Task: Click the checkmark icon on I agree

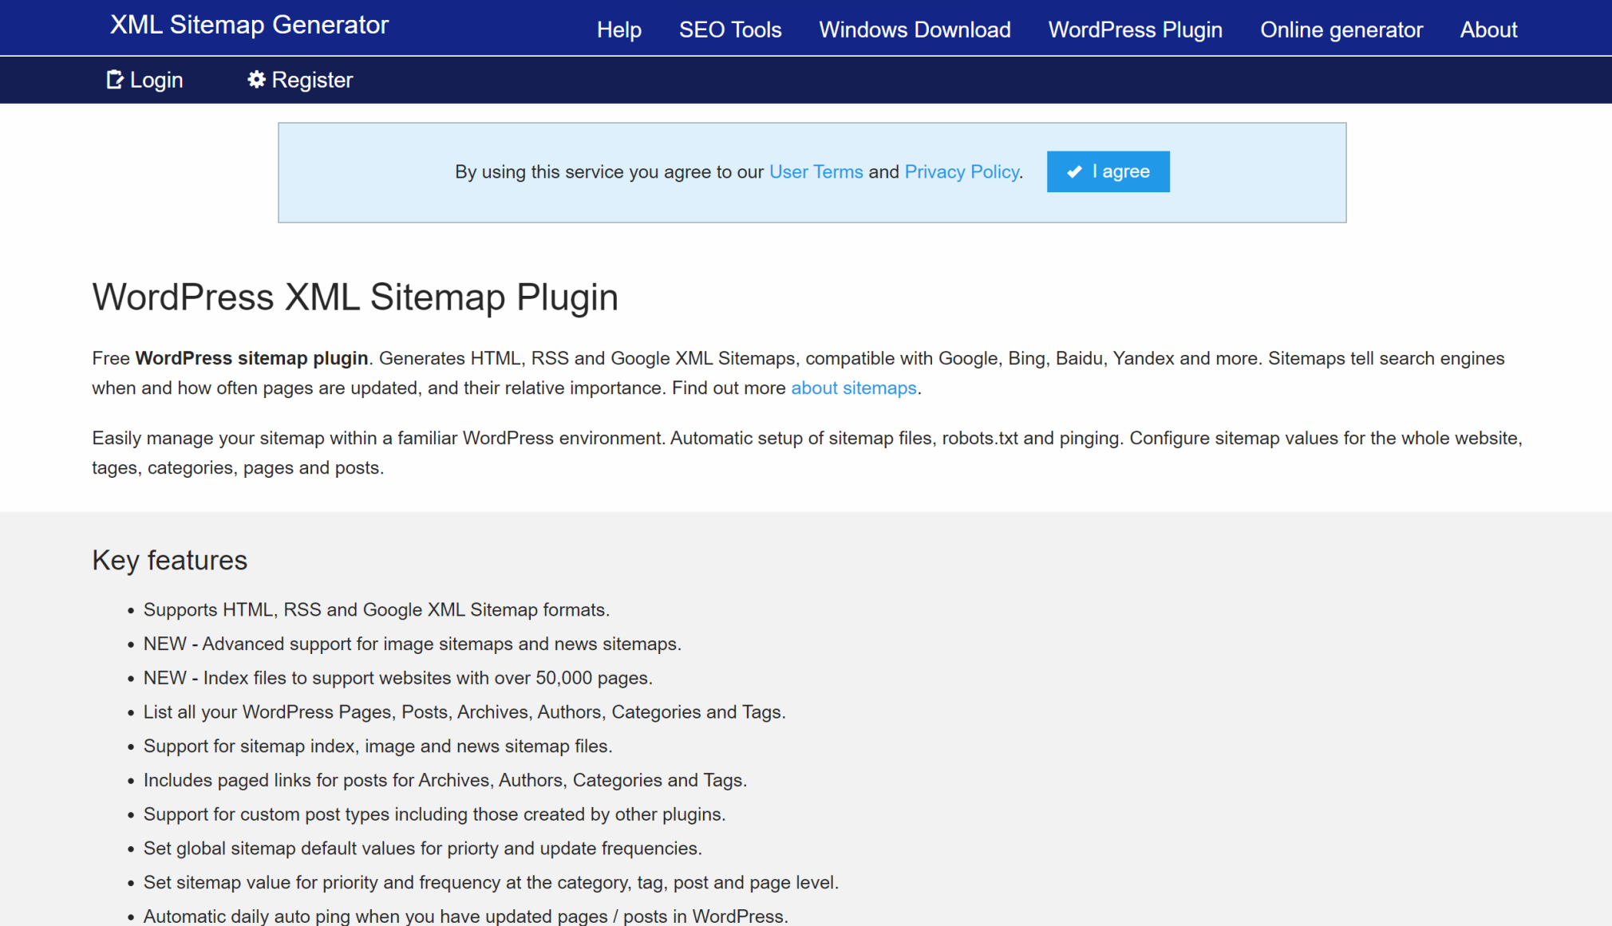Action: click(1074, 171)
